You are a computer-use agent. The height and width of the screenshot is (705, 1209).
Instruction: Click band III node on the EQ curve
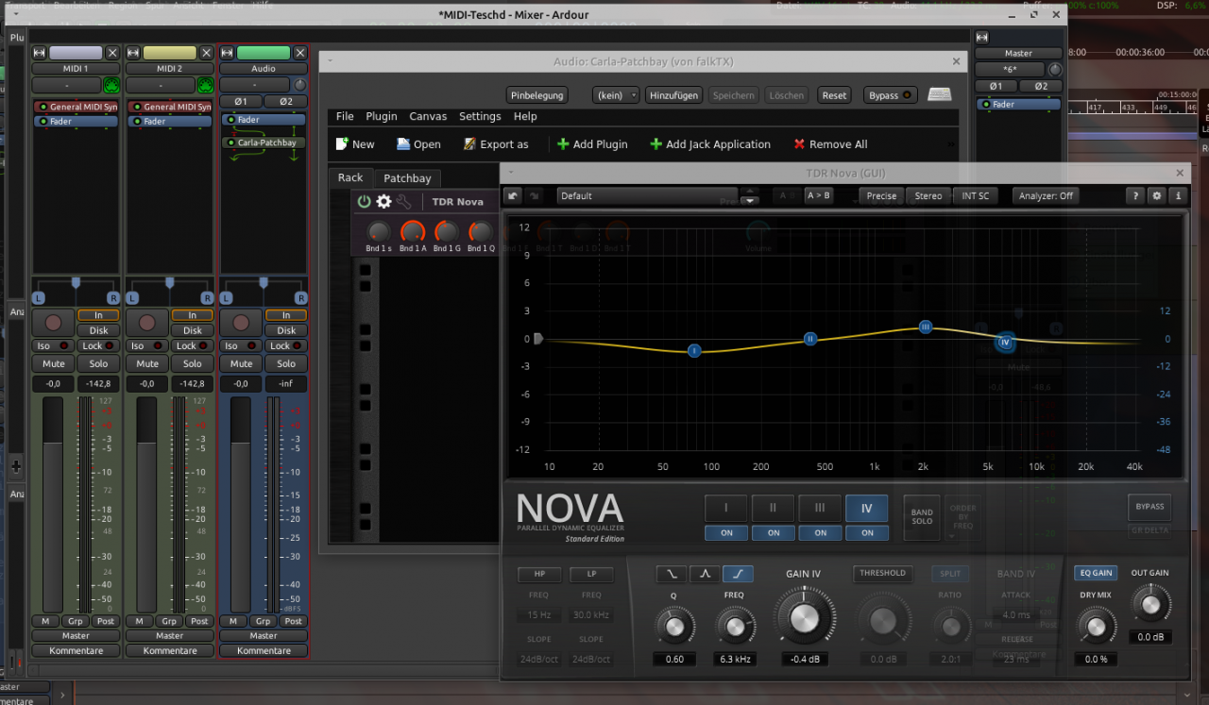pyautogui.click(x=926, y=327)
